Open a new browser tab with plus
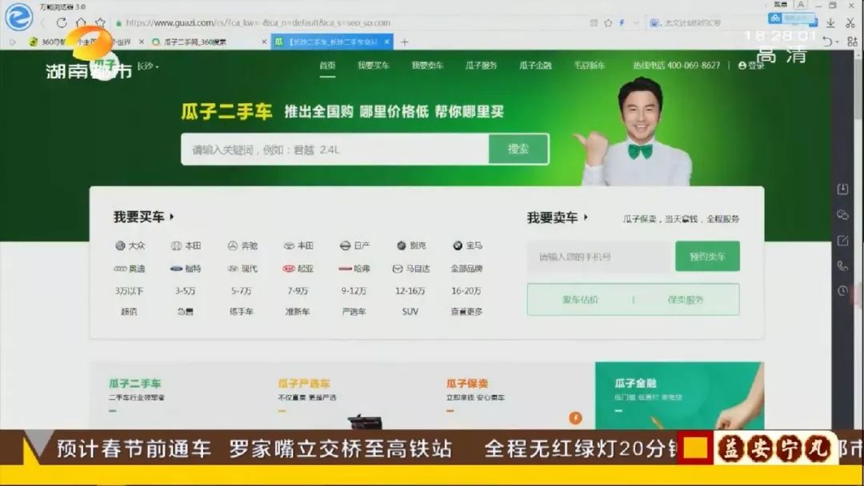The width and height of the screenshot is (864, 486). 405,42
